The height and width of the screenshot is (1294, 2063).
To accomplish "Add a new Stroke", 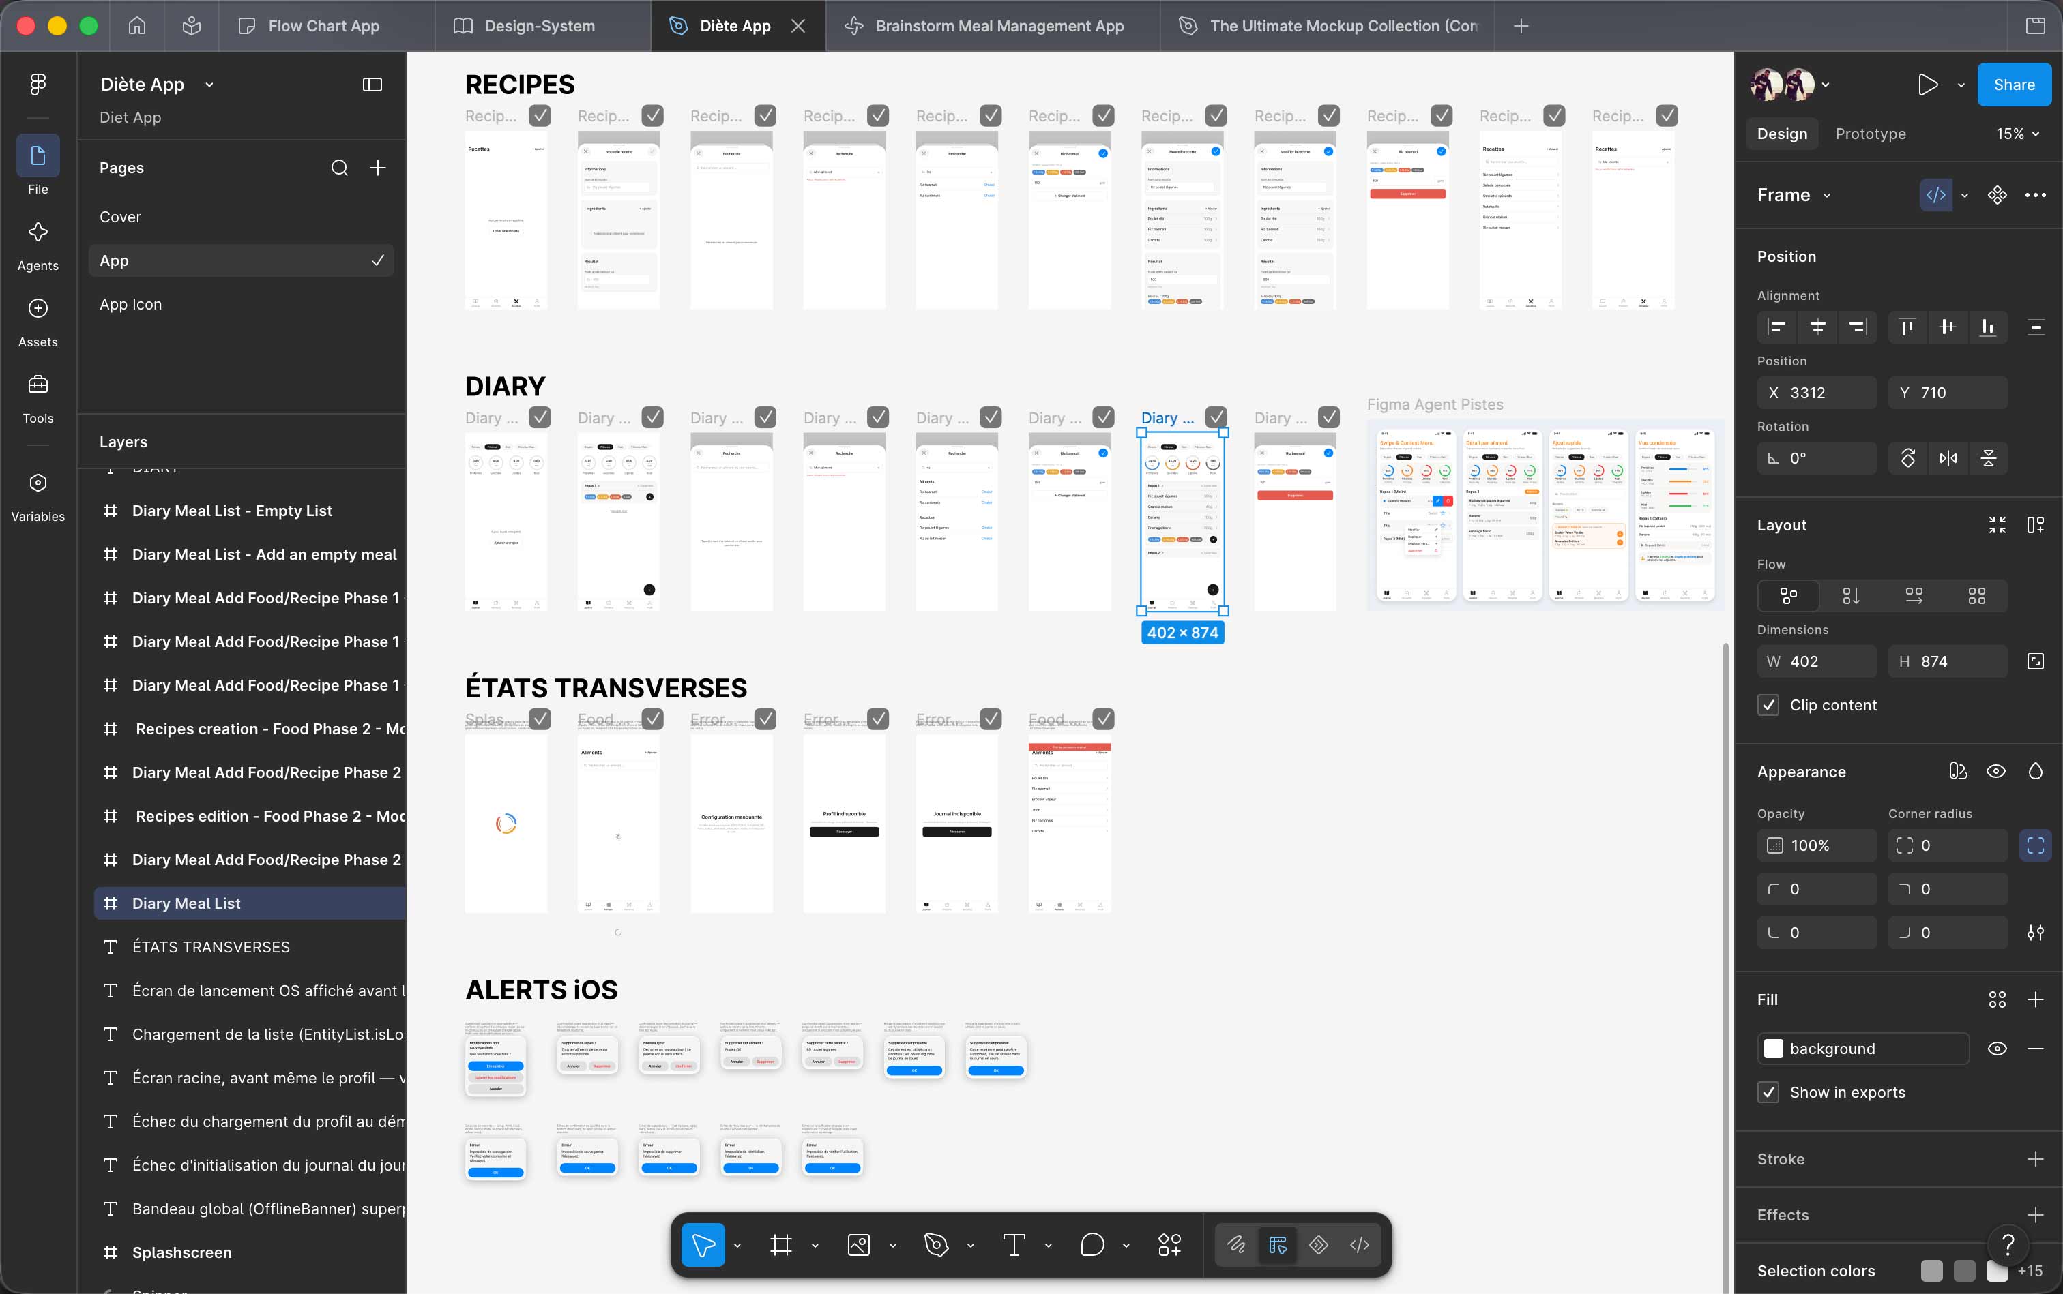I will click(2036, 1159).
